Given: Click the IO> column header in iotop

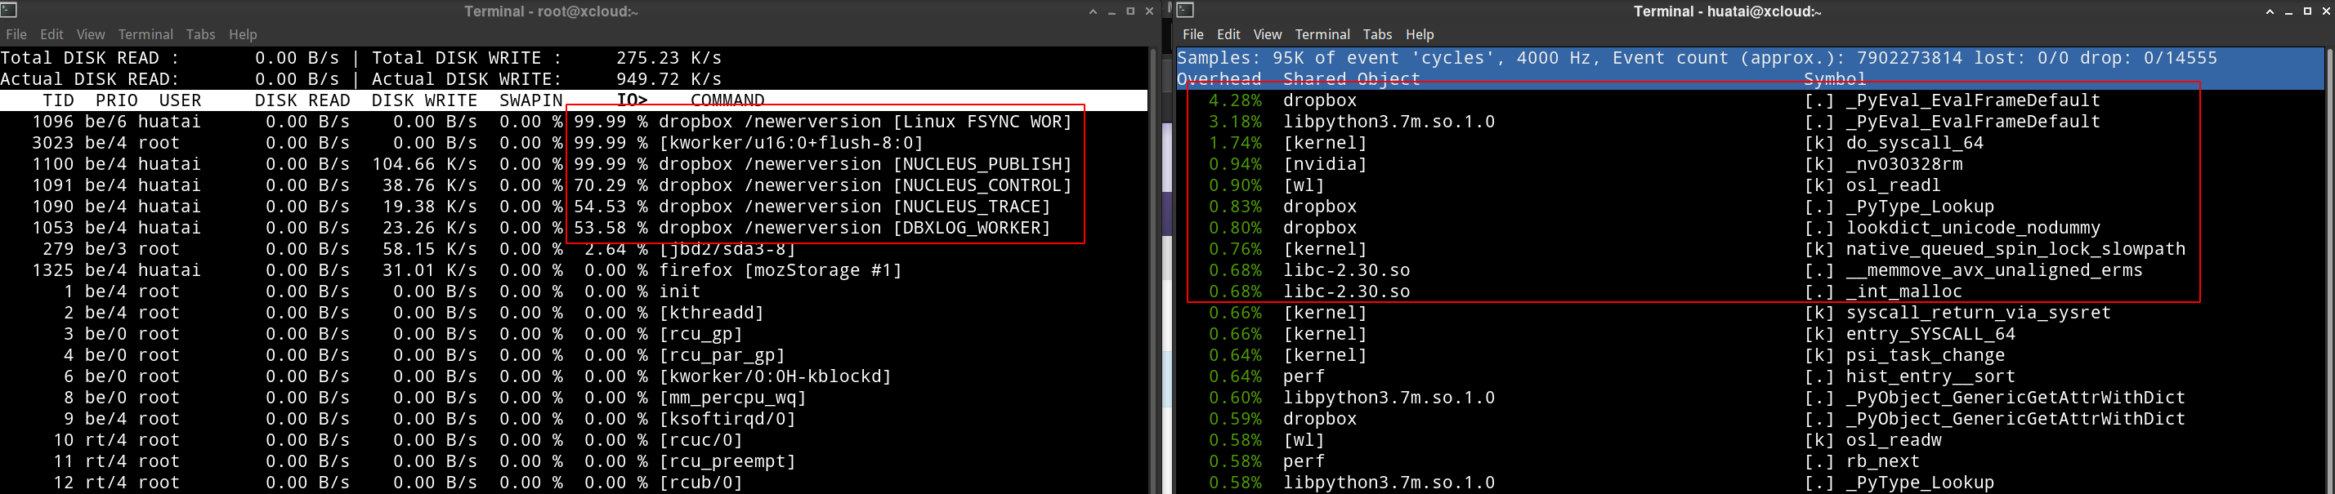Looking at the screenshot, I should click(632, 100).
